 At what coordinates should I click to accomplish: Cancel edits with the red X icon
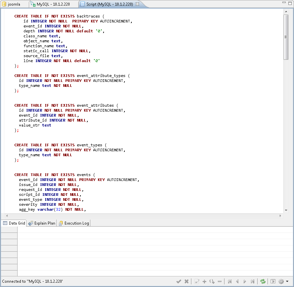coord(186,281)
